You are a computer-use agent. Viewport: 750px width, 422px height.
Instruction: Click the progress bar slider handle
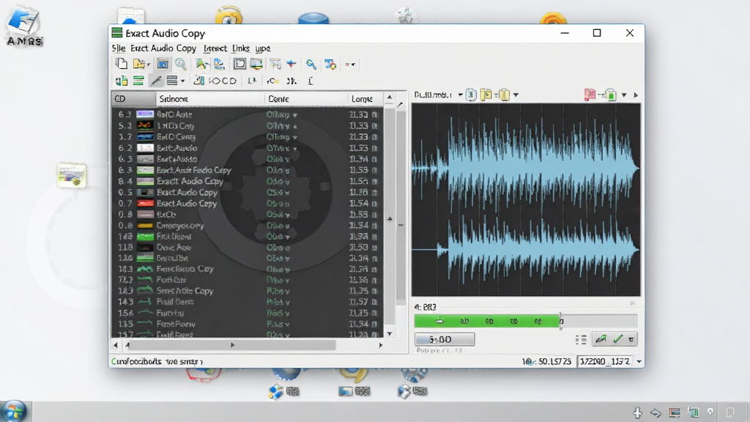tap(561, 321)
